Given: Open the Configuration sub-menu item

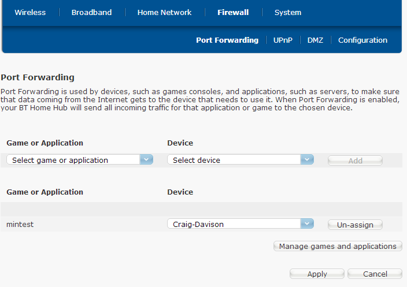Looking at the screenshot, I should pyautogui.click(x=362, y=40).
